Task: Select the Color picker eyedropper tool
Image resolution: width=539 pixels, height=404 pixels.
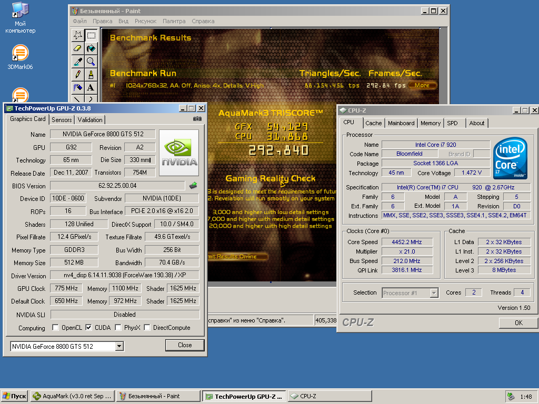Action: tap(78, 62)
